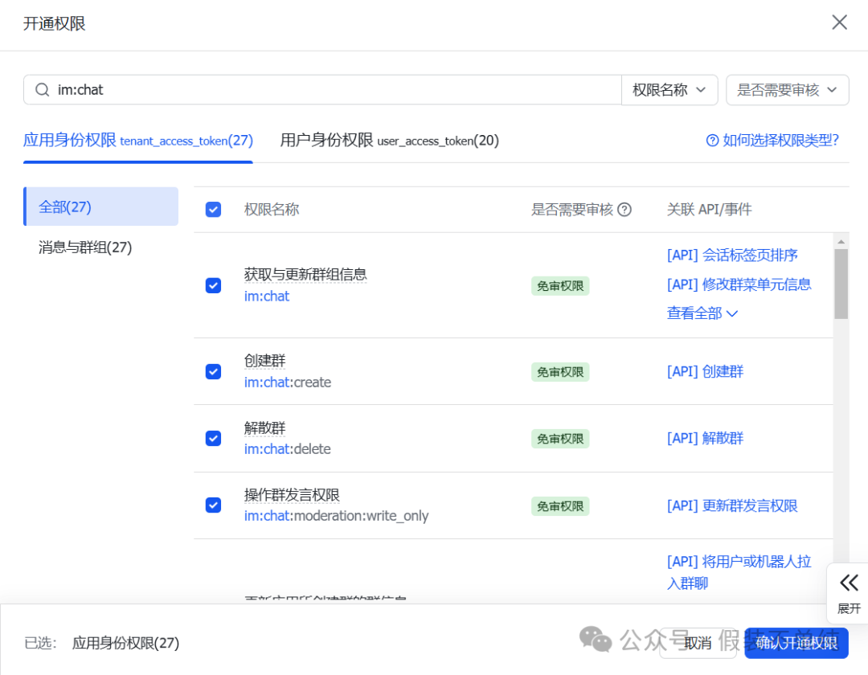Click the im:chat:create scope text
This screenshot has width=868, height=675.
(x=287, y=382)
